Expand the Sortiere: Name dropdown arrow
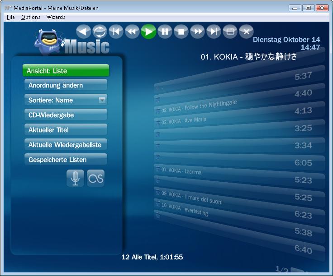 (x=102, y=100)
